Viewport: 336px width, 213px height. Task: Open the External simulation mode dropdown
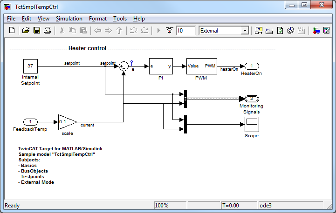pos(245,31)
